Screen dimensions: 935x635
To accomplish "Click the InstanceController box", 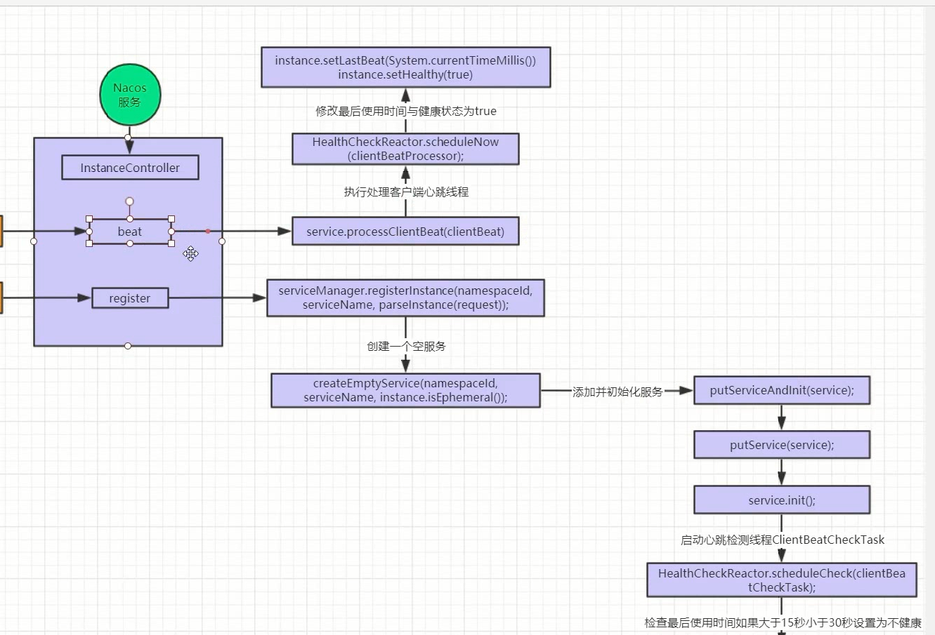I will point(130,168).
